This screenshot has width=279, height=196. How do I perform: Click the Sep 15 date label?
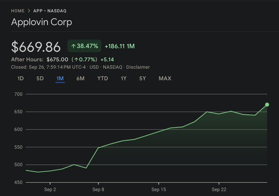158,189
